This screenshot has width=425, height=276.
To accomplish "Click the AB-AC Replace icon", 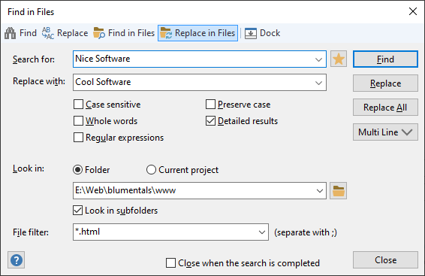I will tap(48, 33).
